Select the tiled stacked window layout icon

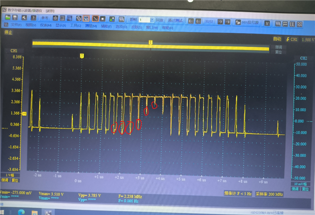tap(278, 24)
